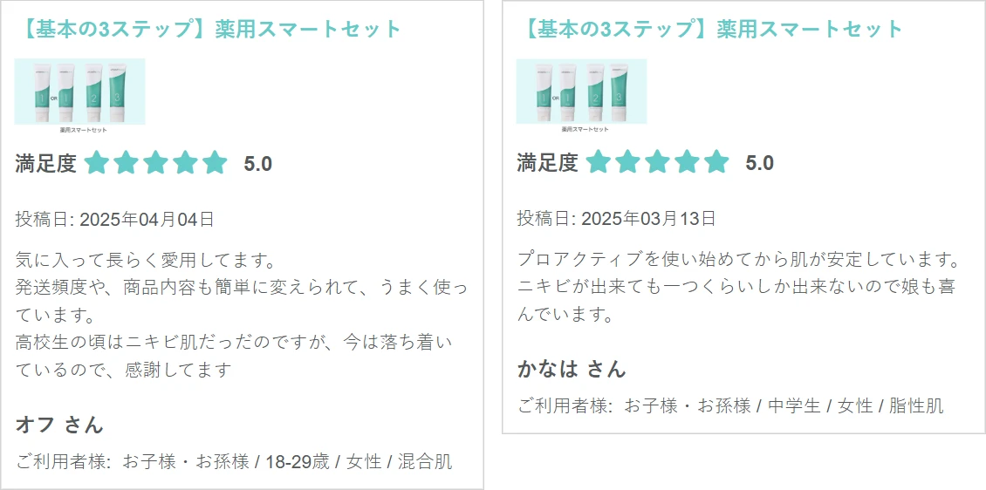
Task: Open the right 薬用スマートセット title link
Action: [710, 29]
